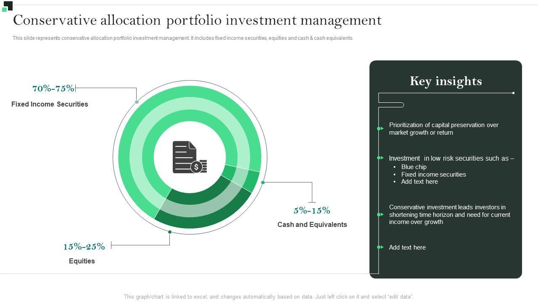Click the document with dollar coins icon
Viewport: 538px width, 302px height.
click(x=190, y=157)
